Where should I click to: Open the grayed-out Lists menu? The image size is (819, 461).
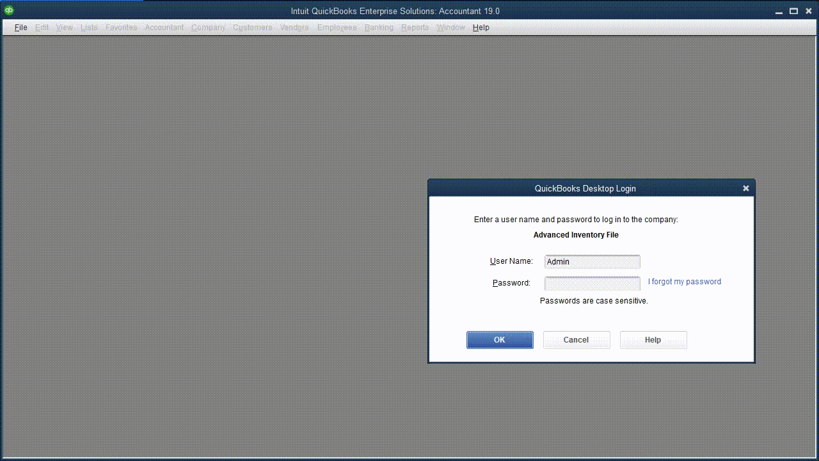[x=89, y=28]
